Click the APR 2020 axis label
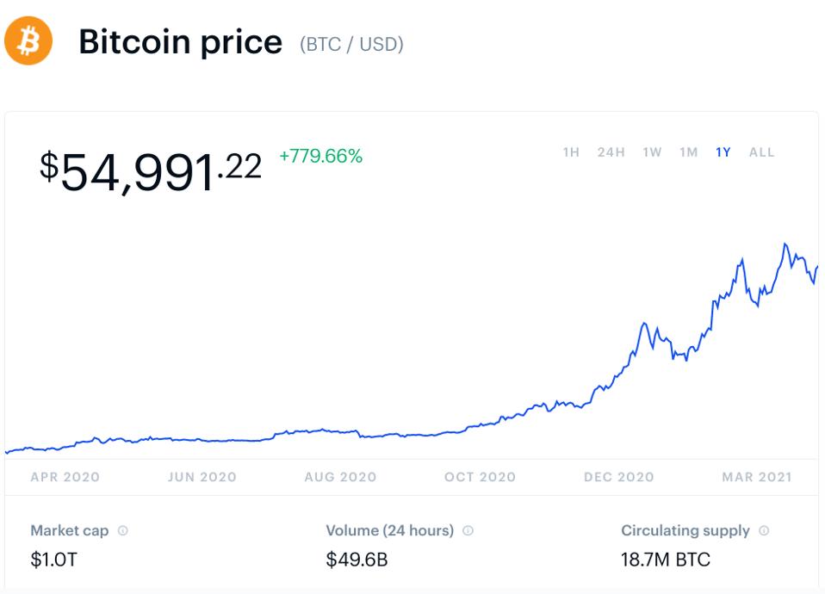The image size is (825, 594). 66,476
